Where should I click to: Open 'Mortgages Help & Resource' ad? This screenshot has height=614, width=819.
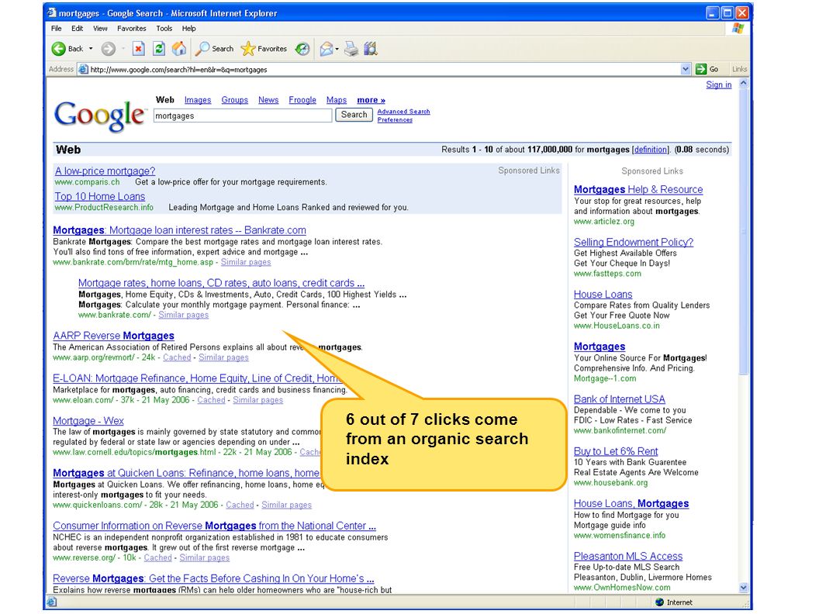point(638,189)
